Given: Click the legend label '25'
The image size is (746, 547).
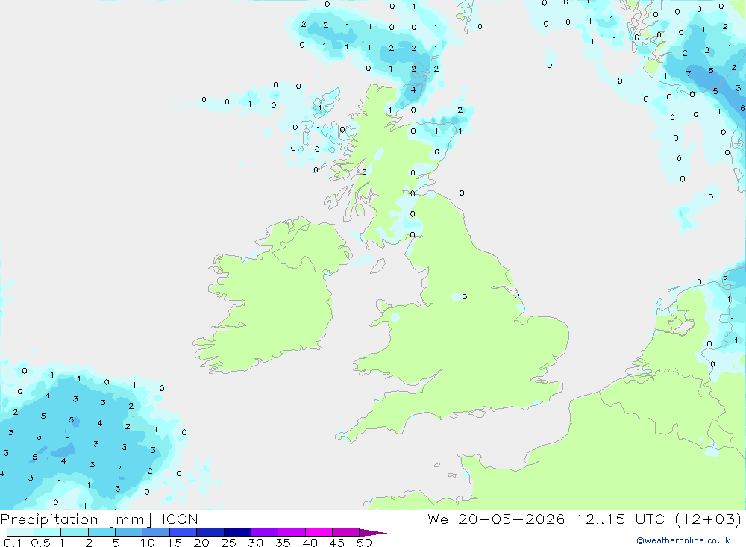Looking at the screenshot, I should click(228, 543).
